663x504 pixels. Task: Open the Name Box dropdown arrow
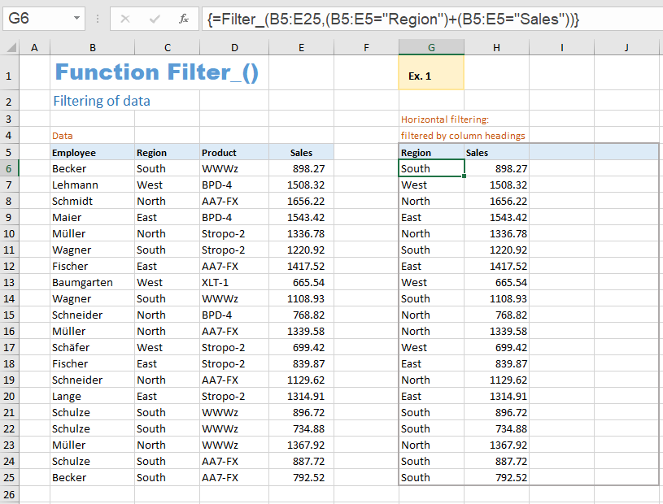tap(77, 18)
